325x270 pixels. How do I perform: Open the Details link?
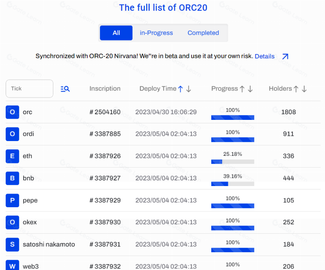(x=265, y=56)
